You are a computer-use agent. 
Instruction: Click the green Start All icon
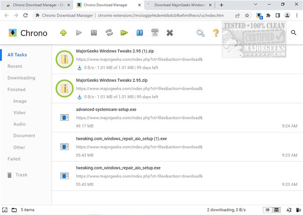[x=124, y=33]
